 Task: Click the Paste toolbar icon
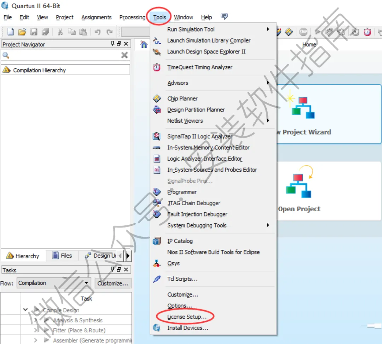83,32
